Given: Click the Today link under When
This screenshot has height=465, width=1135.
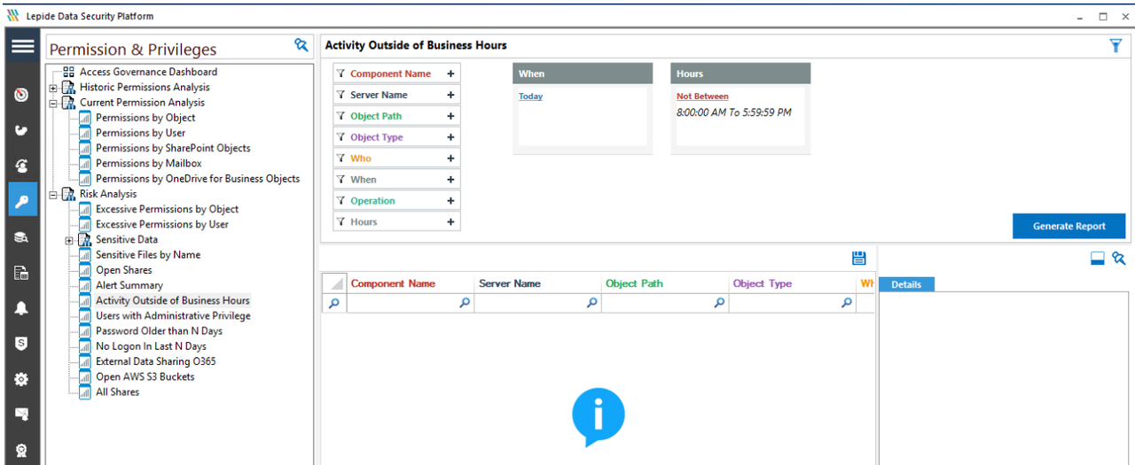Looking at the screenshot, I should point(530,97).
